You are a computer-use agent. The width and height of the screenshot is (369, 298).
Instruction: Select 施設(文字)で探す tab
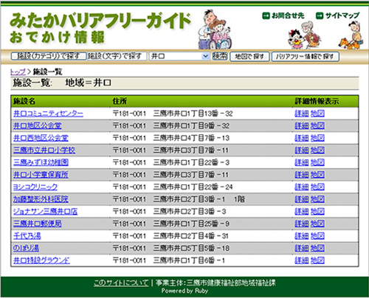(x=117, y=56)
